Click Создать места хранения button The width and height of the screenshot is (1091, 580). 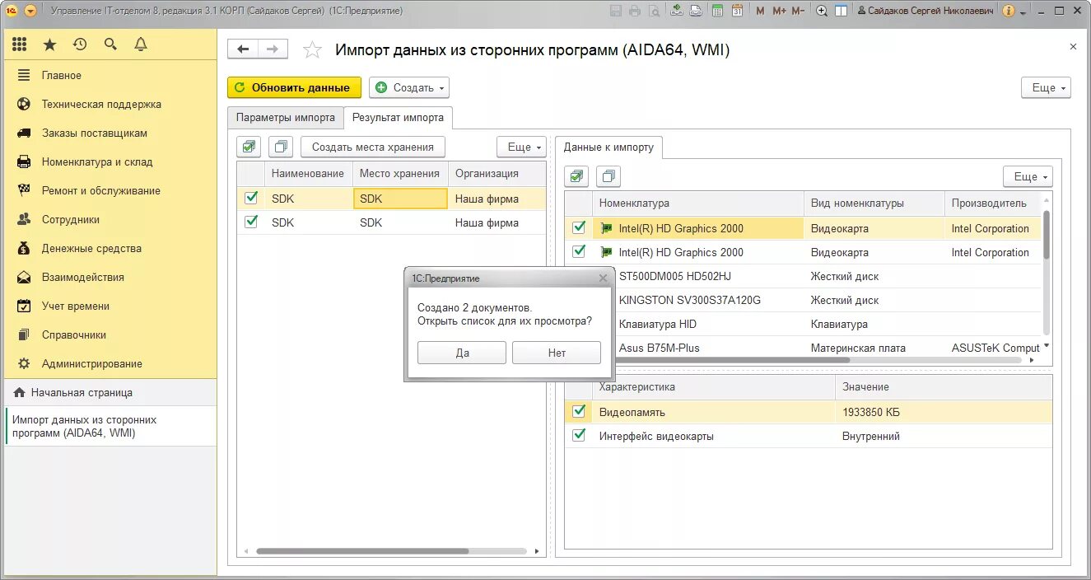[372, 147]
